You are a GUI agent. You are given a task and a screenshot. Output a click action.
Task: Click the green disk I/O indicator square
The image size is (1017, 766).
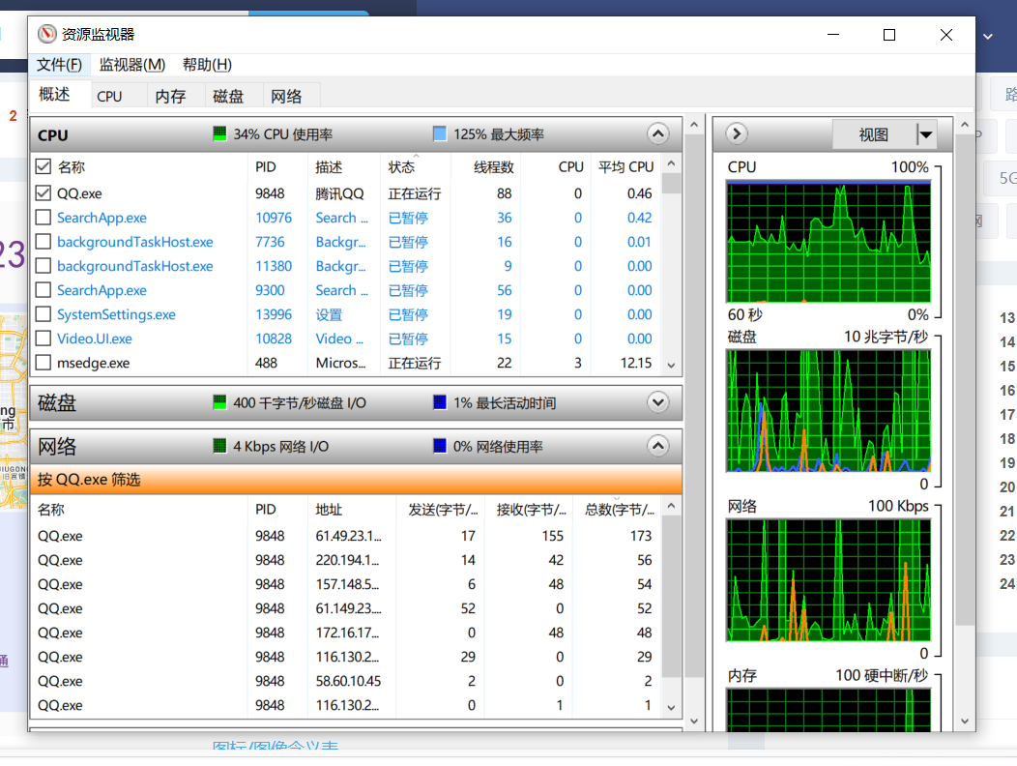(219, 402)
